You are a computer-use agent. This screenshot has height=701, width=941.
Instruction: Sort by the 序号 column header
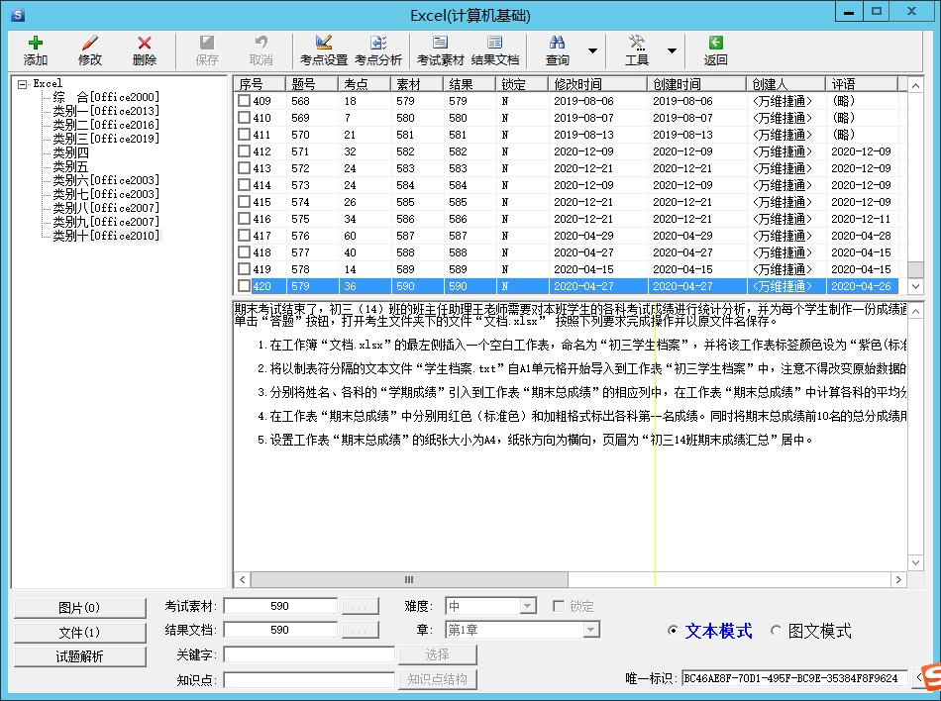[x=260, y=84]
